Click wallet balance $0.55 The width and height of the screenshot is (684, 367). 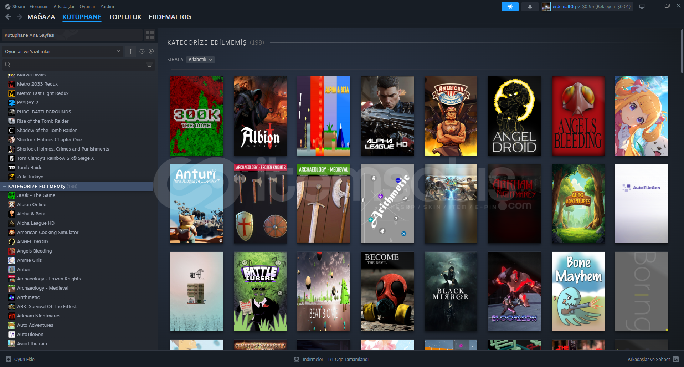tap(606, 7)
